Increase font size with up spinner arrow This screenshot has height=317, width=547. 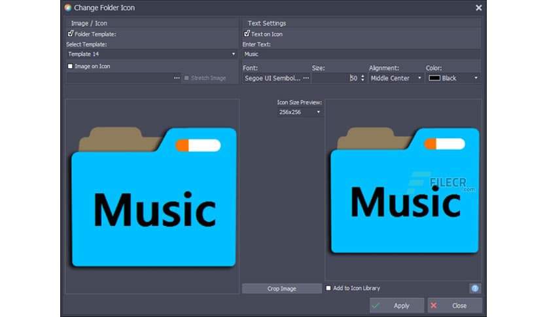point(362,76)
